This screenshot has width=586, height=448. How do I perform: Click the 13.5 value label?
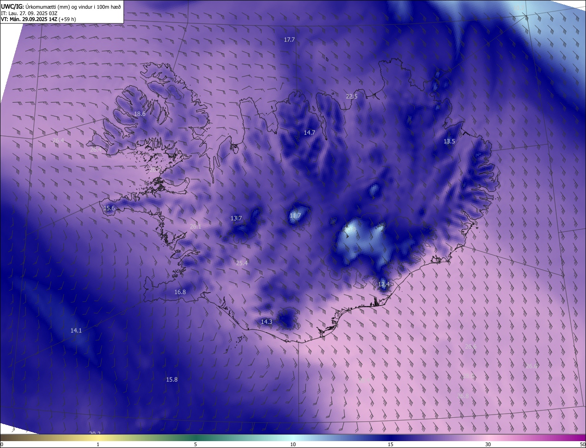(450, 142)
